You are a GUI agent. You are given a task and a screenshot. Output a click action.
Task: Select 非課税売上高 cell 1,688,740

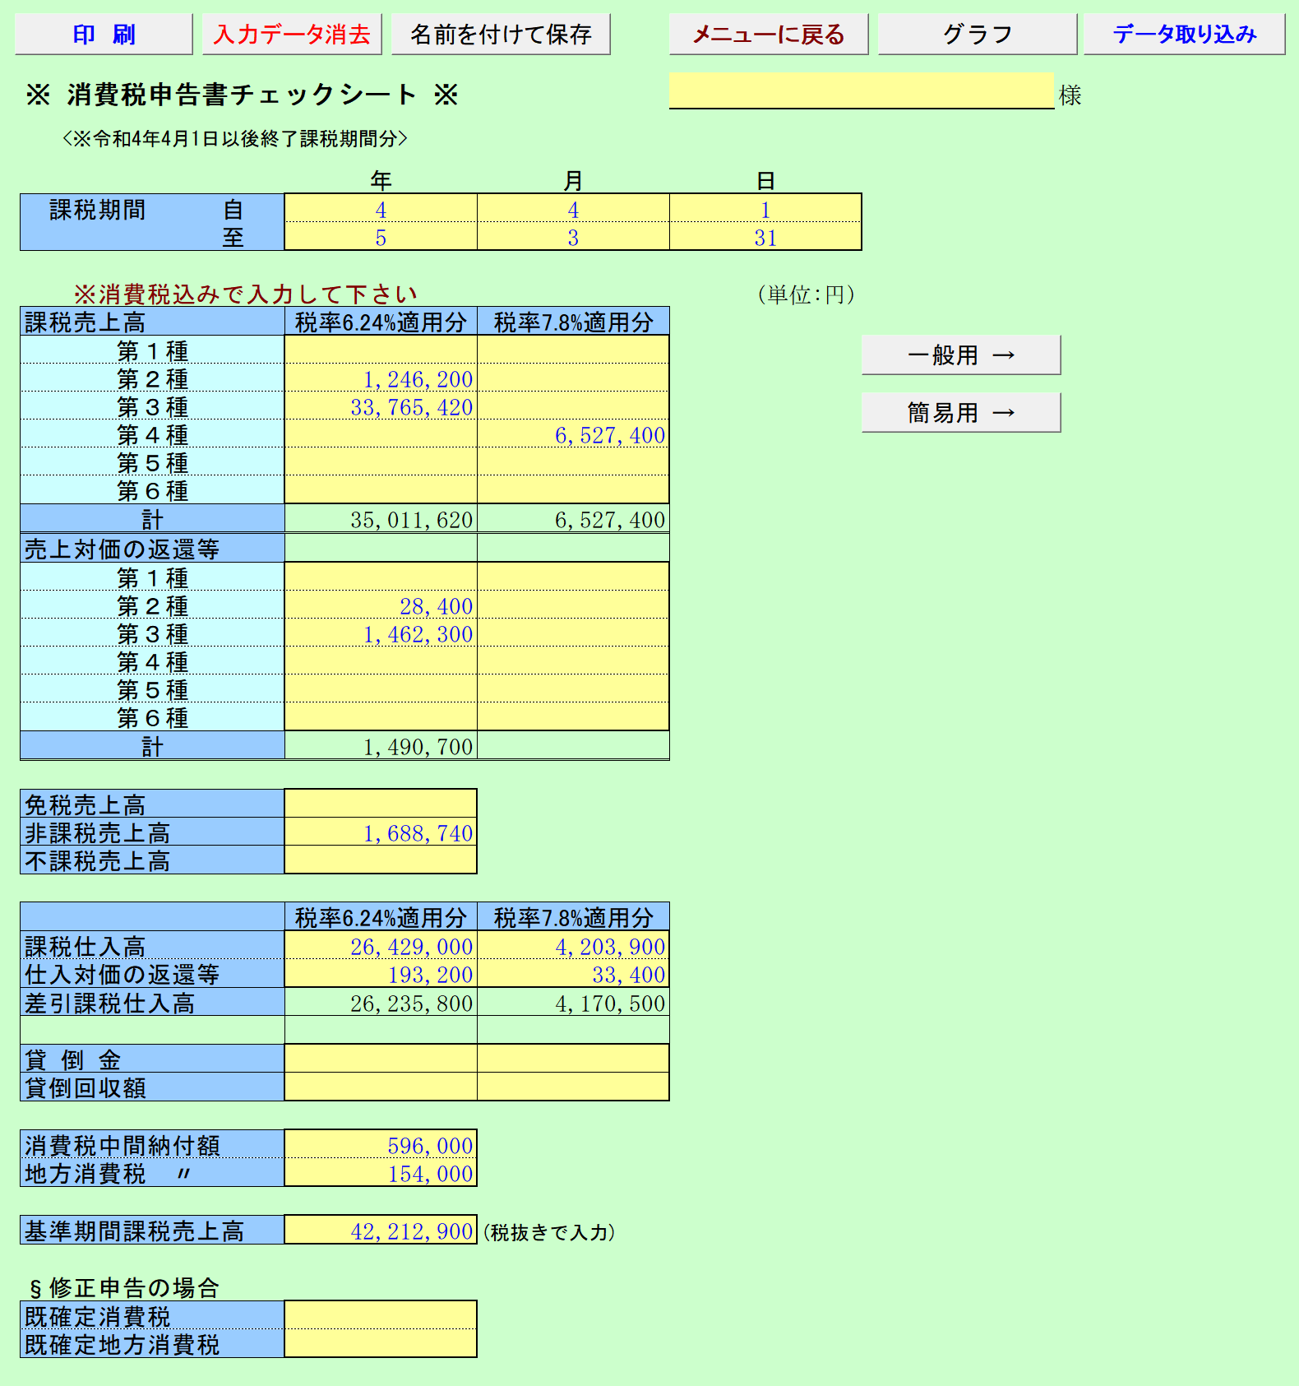pos(381,832)
